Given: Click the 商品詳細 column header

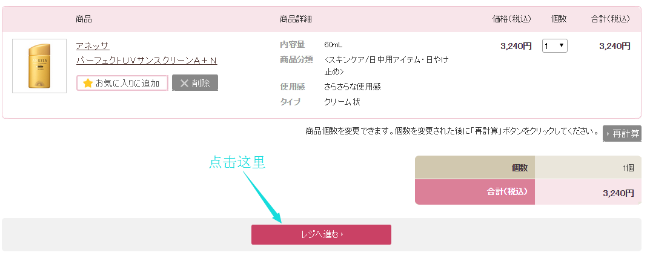Looking at the screenshot, I should 296,19.
